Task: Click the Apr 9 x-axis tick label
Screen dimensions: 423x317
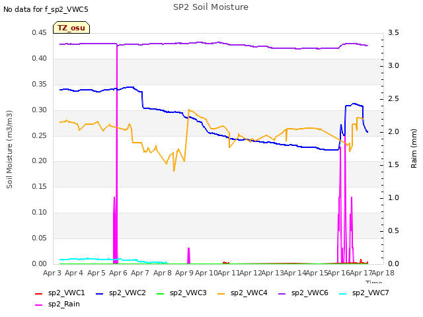Action: tap(184, 273)
